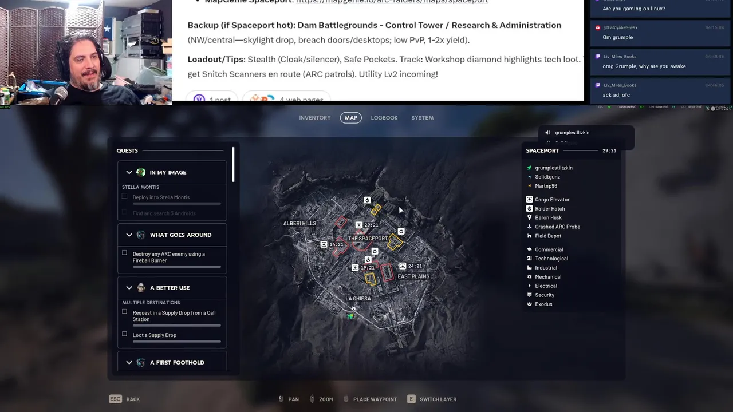Click Crashed ARC Probe legend icon

point(529,227)
